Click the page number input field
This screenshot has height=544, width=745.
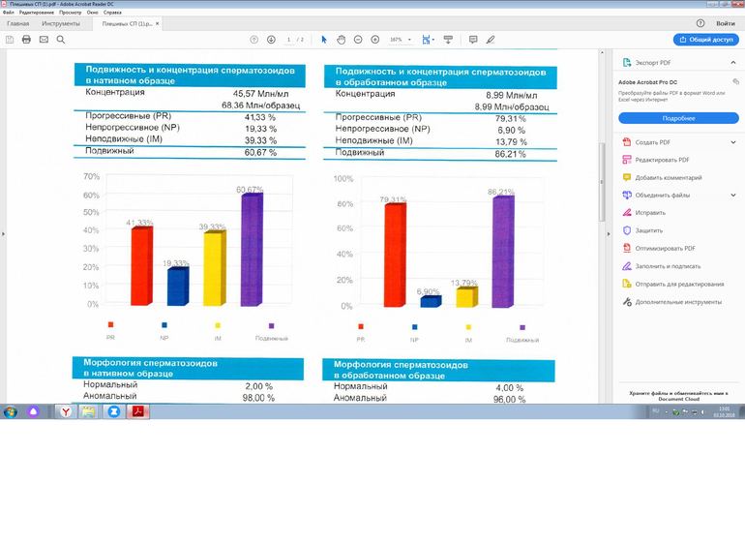(288, 40)
